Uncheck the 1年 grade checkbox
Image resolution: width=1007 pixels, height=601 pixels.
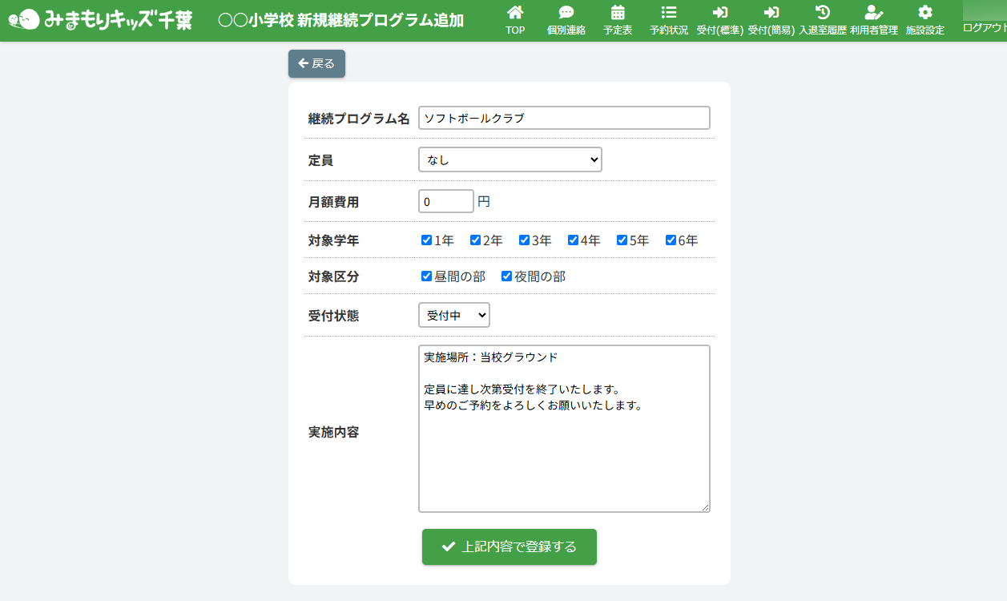pyautogui.click(x=427, y=240)
